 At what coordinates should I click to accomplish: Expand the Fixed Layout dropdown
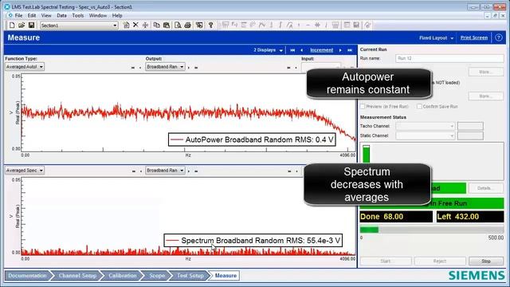436,37
